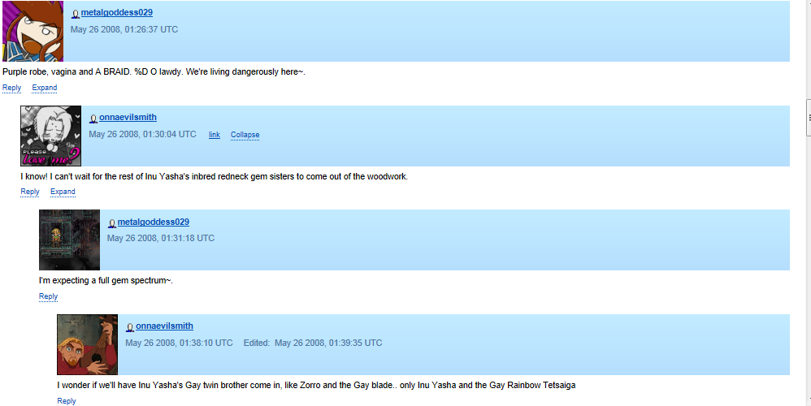This screenshot has height=406, width=811.
Task: Reply to the 'inbred redneck gem sisters' comment
Action: (30, 192)
